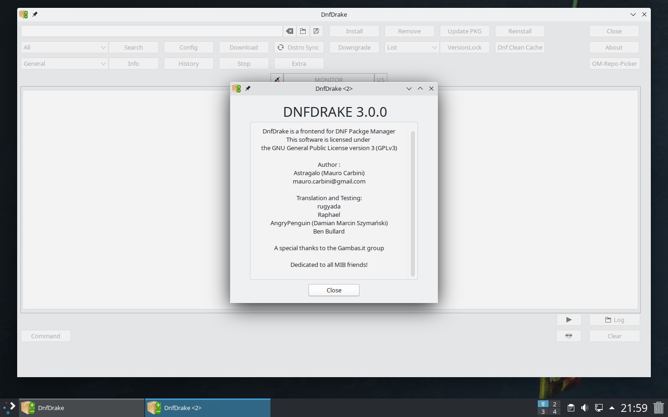Screen dimensions: 668x417
Task: Click the Dnf Clean Cache button
Action: pos(520,47)
